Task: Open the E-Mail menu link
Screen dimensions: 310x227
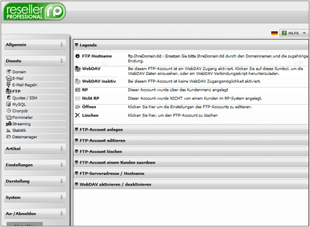Action: (x=18, y=78)
